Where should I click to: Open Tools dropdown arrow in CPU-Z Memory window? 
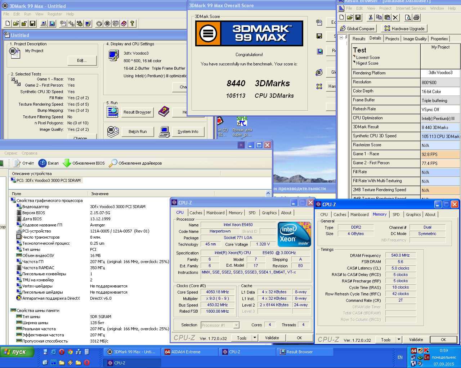(x=399, y=340)
